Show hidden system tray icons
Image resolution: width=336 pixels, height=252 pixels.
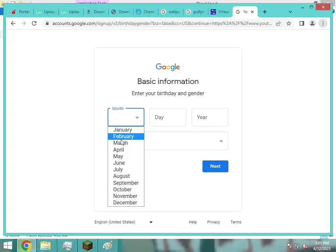[281, 246]
